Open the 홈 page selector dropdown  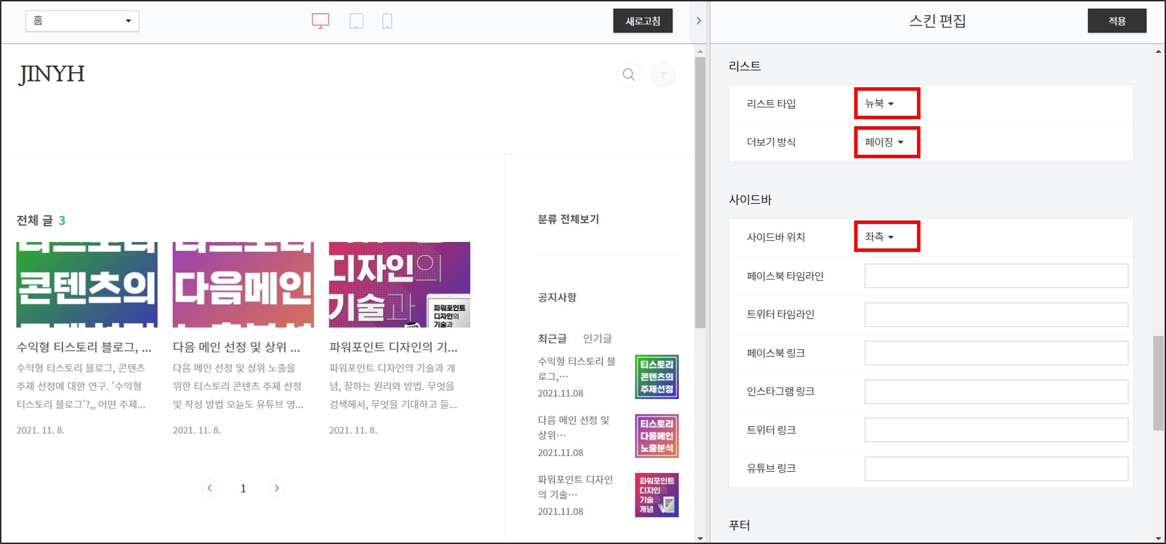82,21
